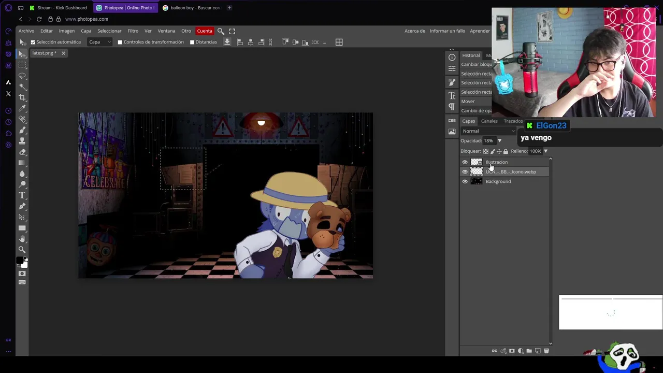Select the Gradient tool
Screen dimensions: 663x373
pos(22,163)
